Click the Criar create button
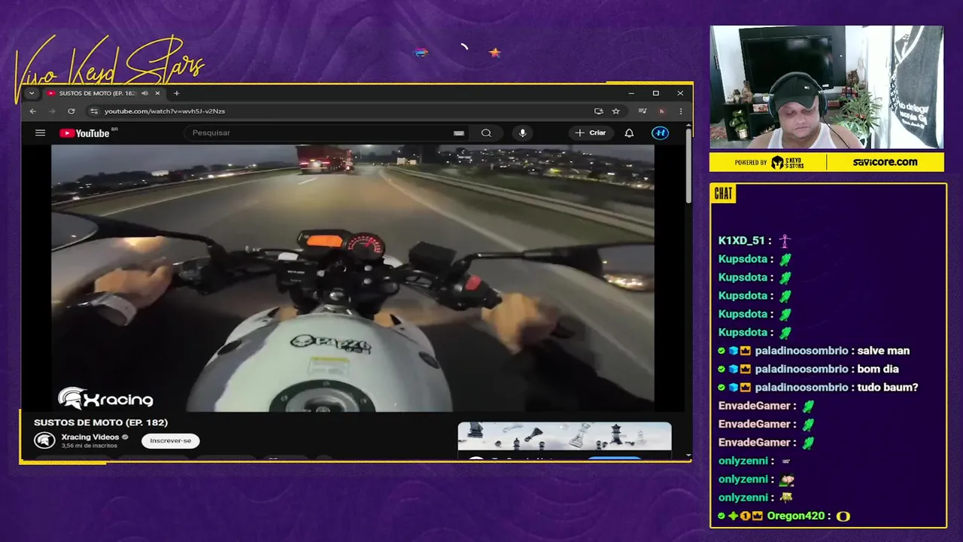963x542 pixels. (591, 132)
